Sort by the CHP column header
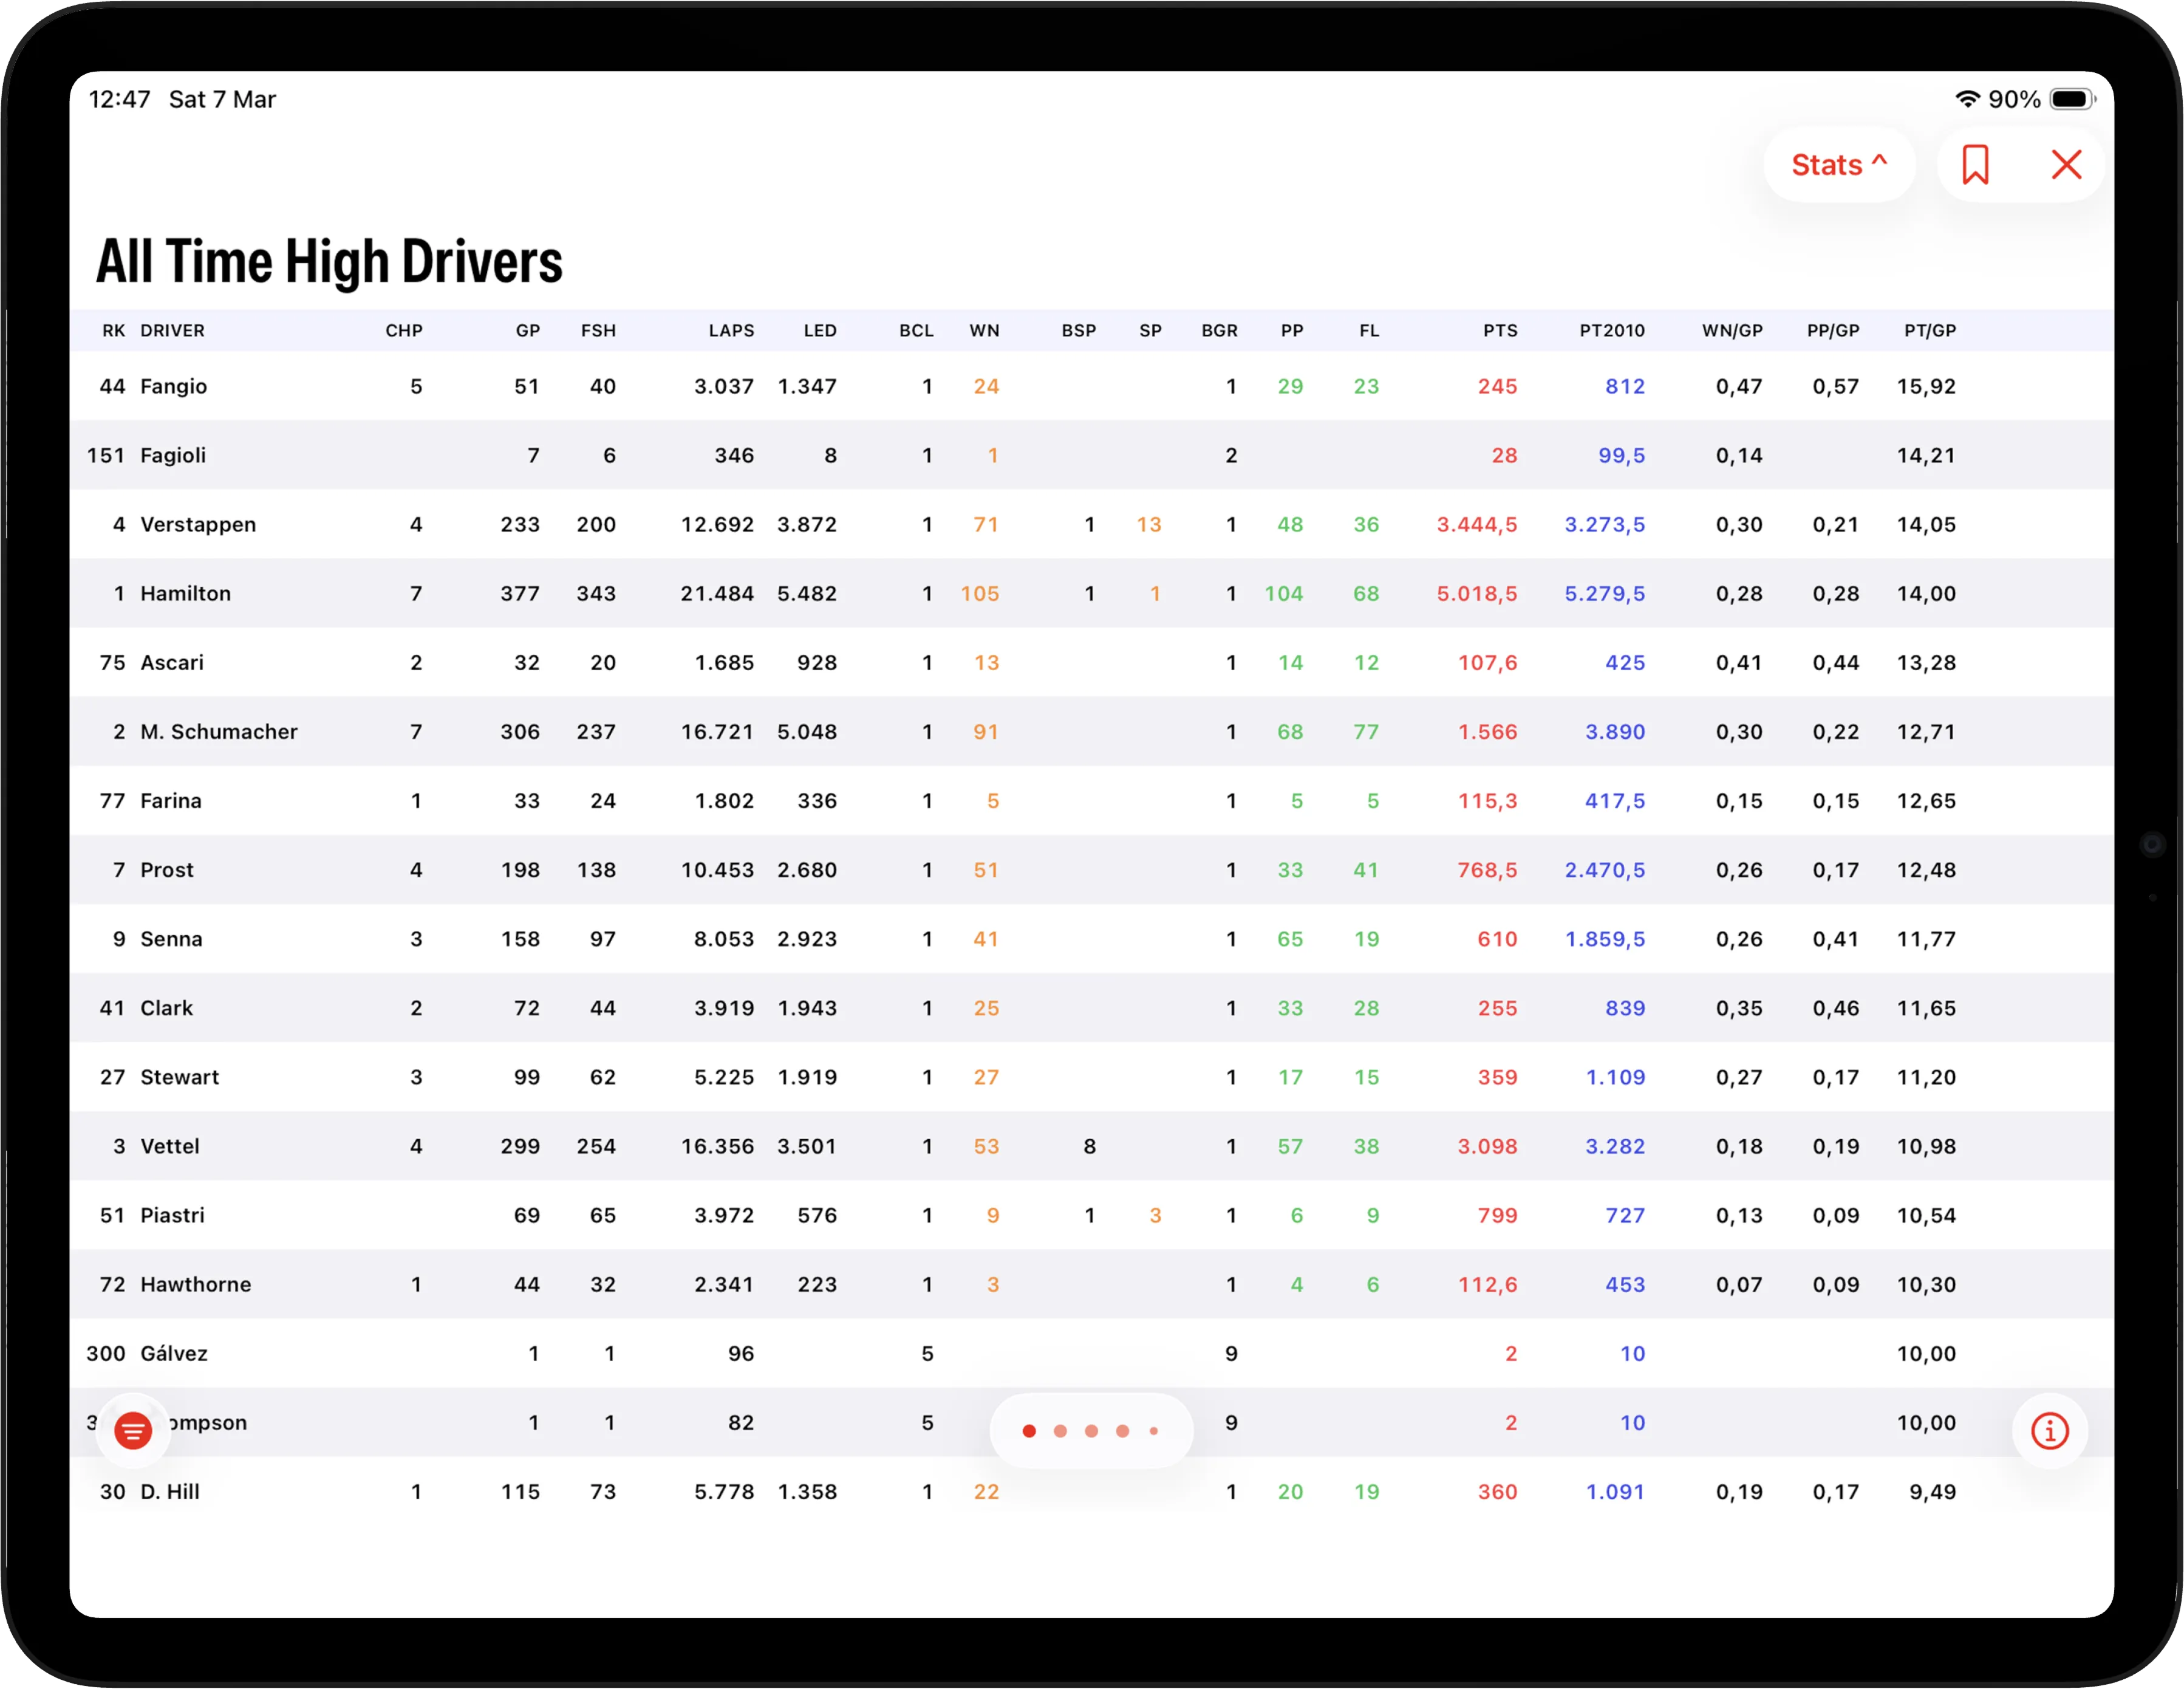 coord(404,331)
